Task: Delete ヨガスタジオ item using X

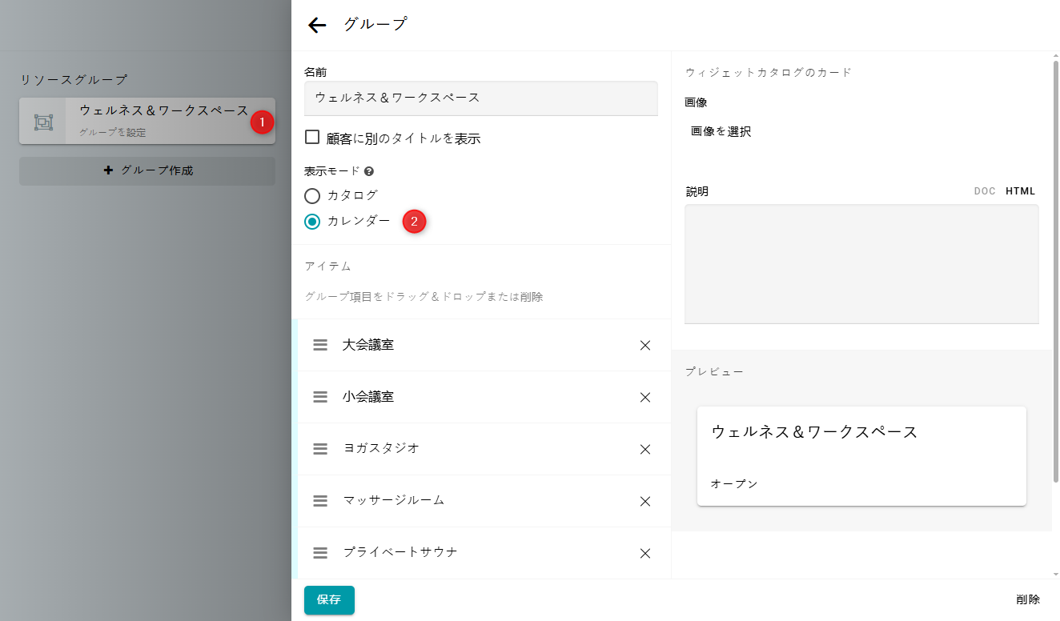Action: pos(645,449)
